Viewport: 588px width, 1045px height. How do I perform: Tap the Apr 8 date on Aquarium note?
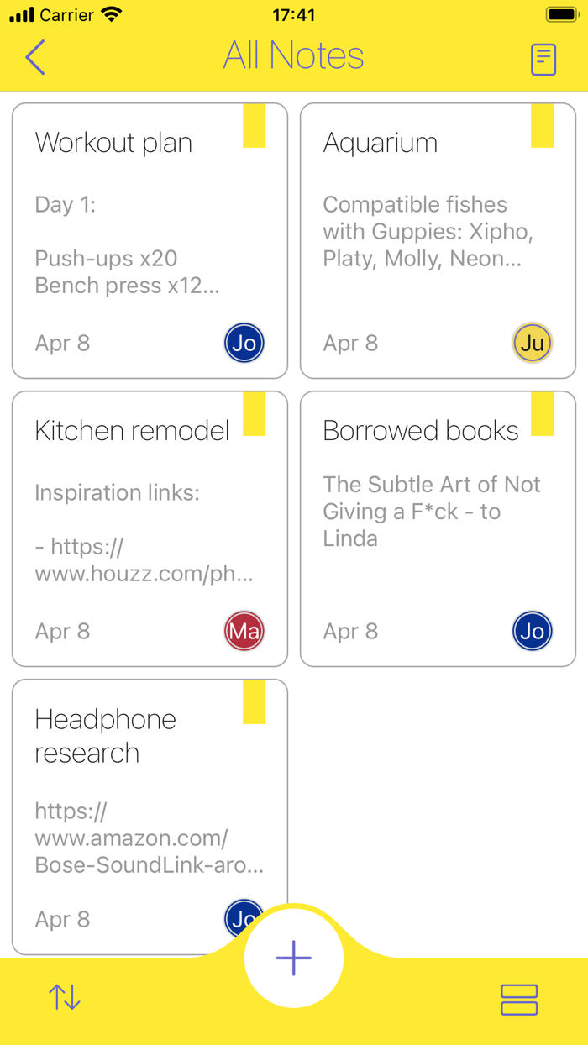tap(350, 343)
